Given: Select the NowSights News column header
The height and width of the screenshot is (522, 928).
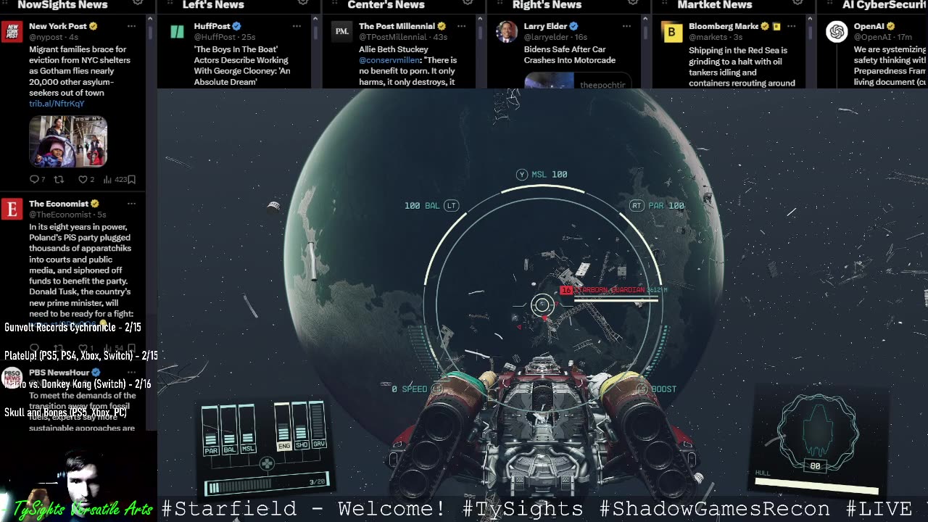Looking at the screenshot, I should click(x=62, y=4).
